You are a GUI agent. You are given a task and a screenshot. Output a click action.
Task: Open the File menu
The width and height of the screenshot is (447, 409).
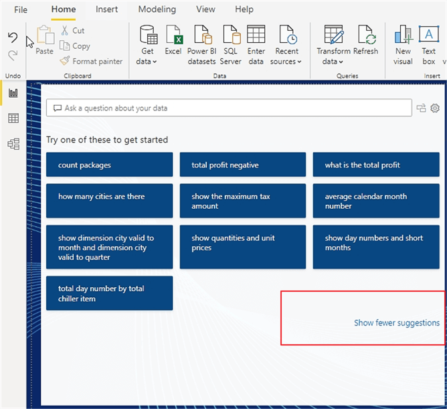[x=21, y=9]
